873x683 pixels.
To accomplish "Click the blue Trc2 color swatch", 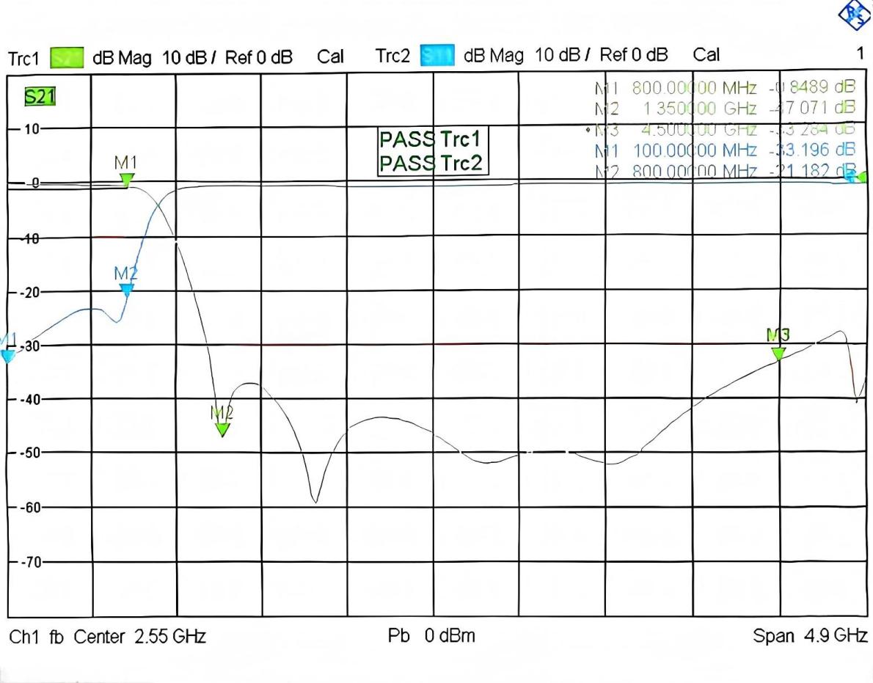I will [x=437, y=56].
